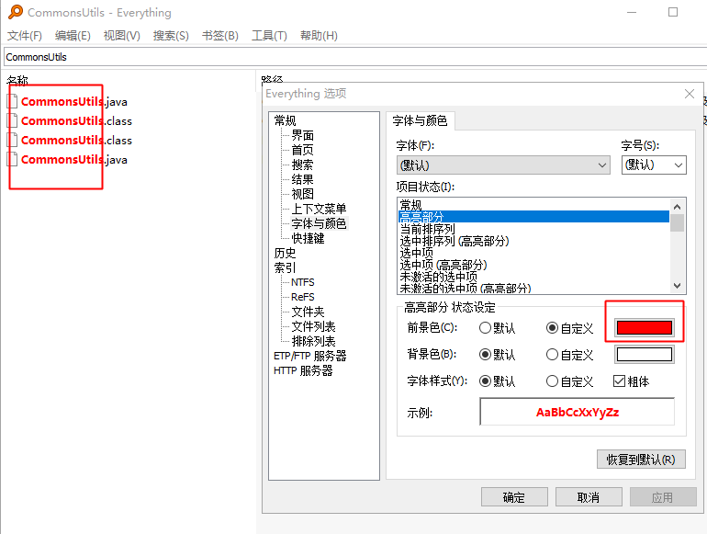Select 字体样式 默认 radio button
This screenshot has width=707, height=534.
(485, 381)
